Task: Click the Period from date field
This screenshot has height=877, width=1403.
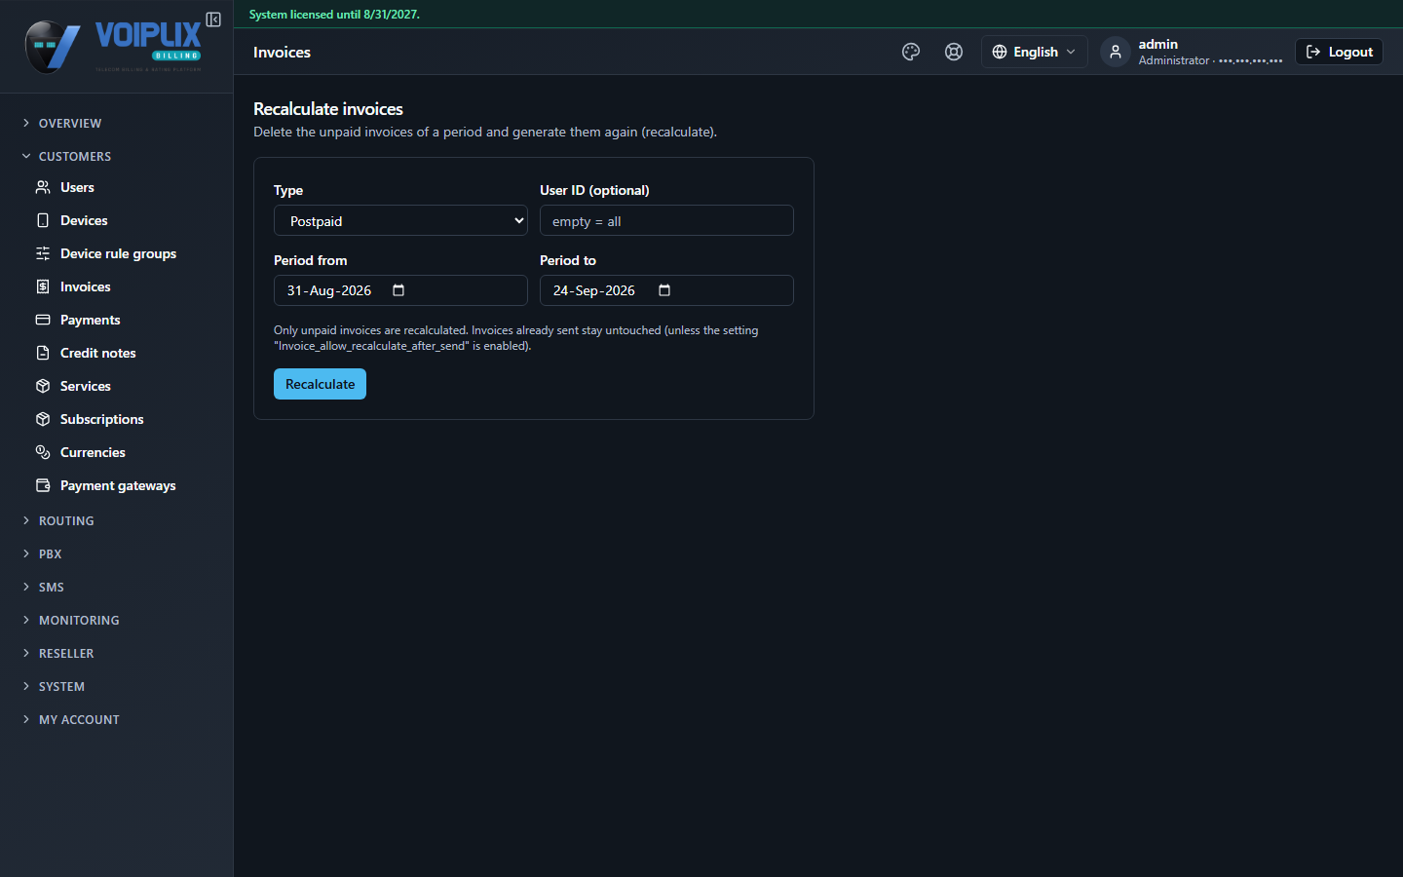Action: (400, 290)
